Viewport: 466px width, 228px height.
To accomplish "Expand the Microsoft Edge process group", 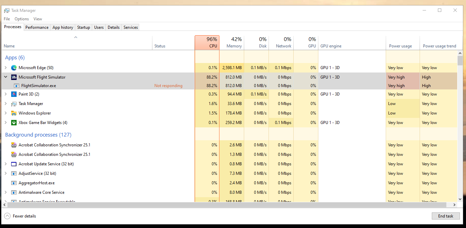I will (6, 67).
